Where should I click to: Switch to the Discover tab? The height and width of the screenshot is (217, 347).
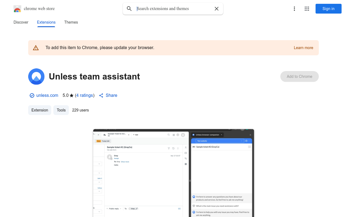pyautogui.click(x=21, y=22)
